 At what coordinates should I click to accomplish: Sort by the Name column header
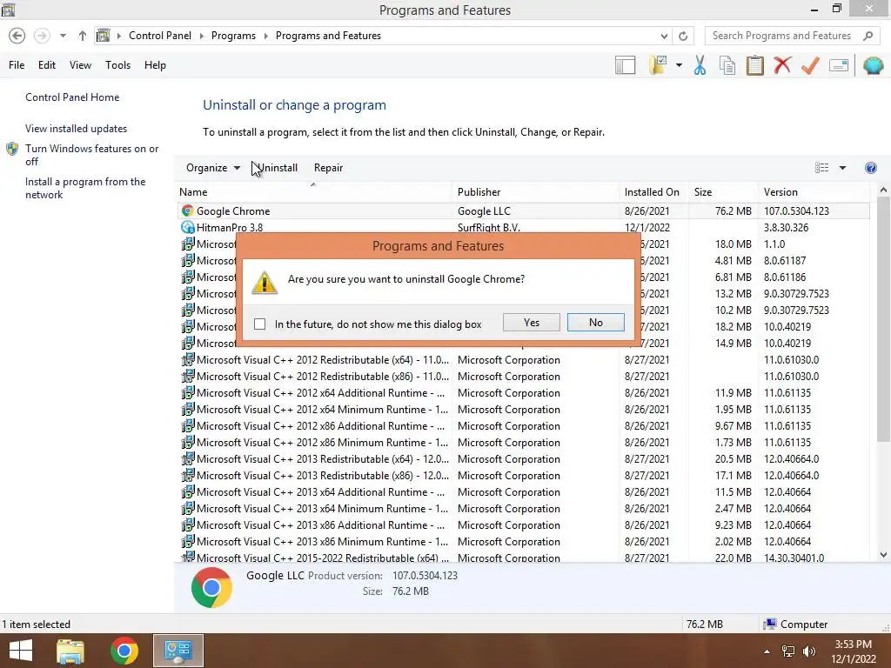(314, 192)
